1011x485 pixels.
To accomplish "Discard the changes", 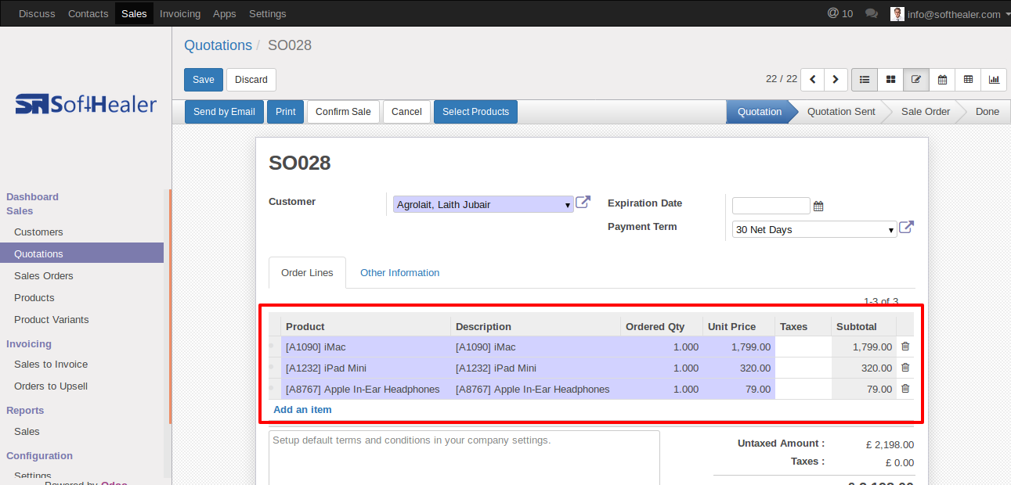I will [251, 80].
